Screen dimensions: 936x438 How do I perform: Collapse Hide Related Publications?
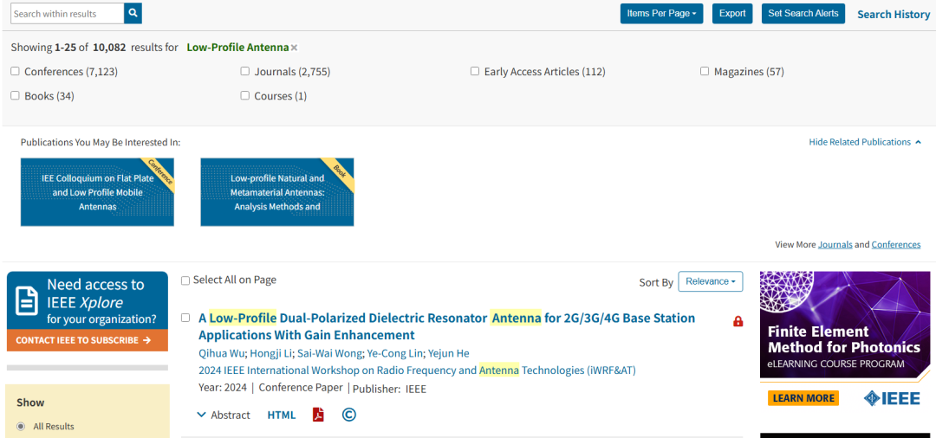point(865,142)
